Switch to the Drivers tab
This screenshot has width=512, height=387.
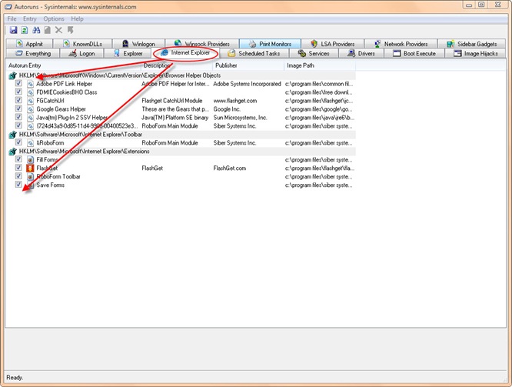coord(361,53)
